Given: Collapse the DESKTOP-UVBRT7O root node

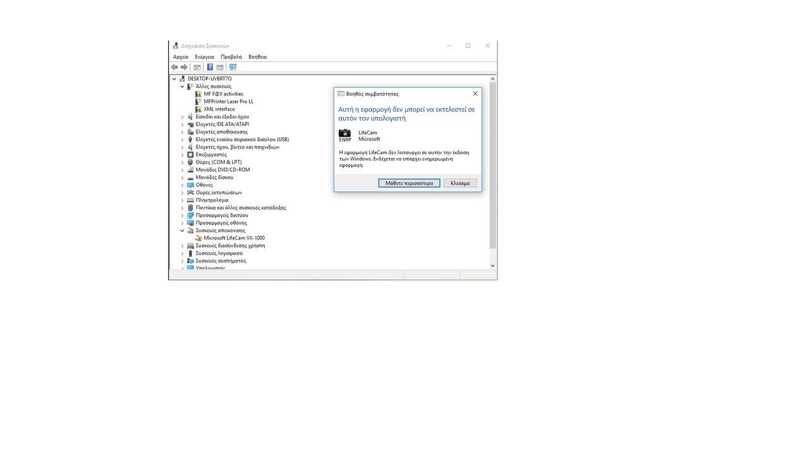Looking at the screenshot, I should click(174, 79).
